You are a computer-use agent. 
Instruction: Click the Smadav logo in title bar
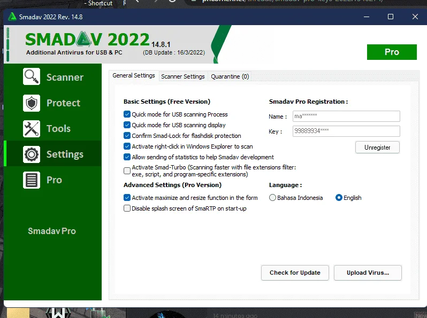[12, 17]
